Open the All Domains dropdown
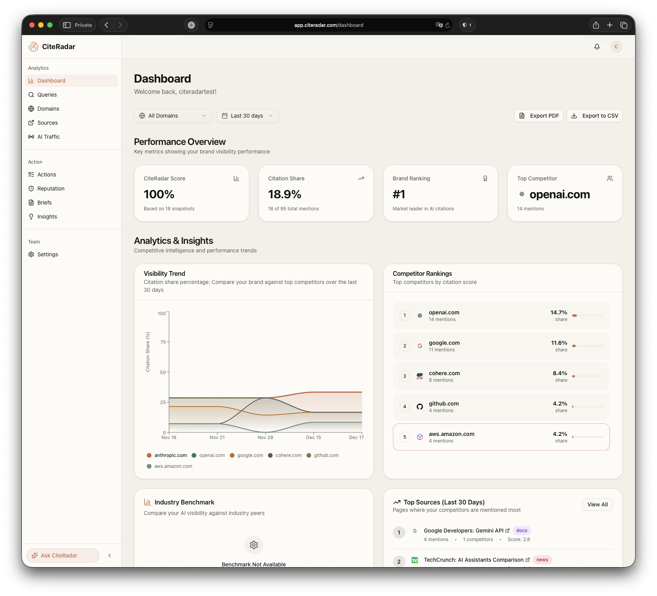The height and width of the screenshot is (596, 657). pos(173,116)
